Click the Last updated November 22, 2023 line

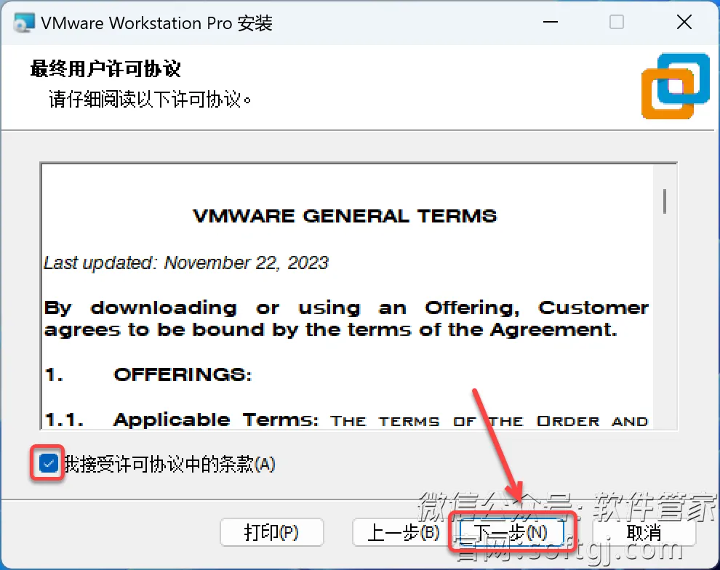186,263
